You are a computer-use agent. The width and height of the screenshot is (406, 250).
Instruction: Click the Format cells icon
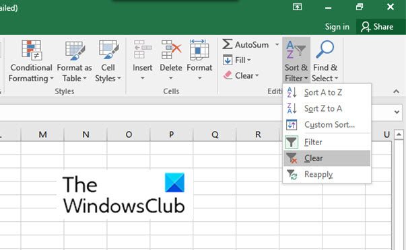coord(199,50)
